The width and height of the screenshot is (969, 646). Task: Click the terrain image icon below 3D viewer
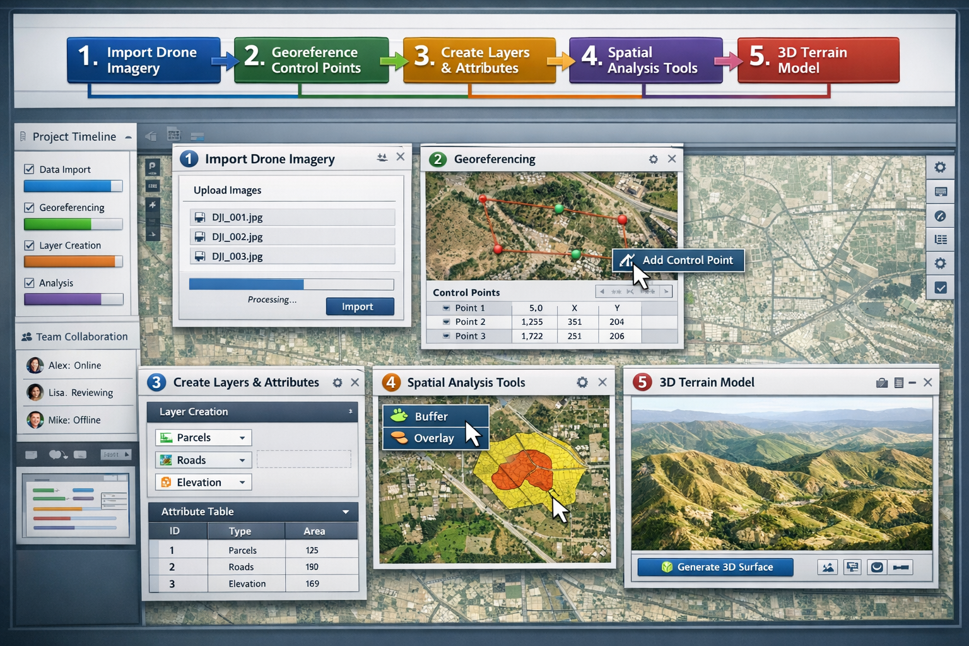tap(827, 567)
